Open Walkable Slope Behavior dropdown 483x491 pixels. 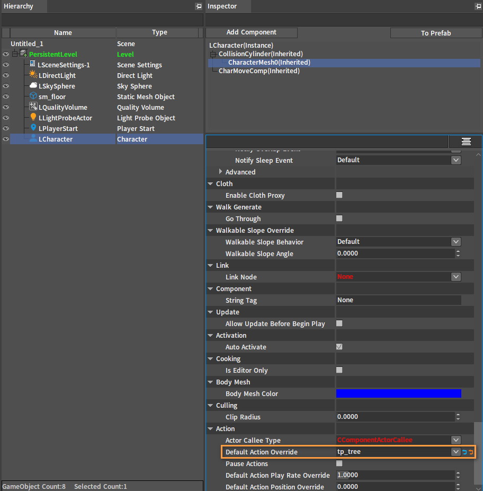456,242
